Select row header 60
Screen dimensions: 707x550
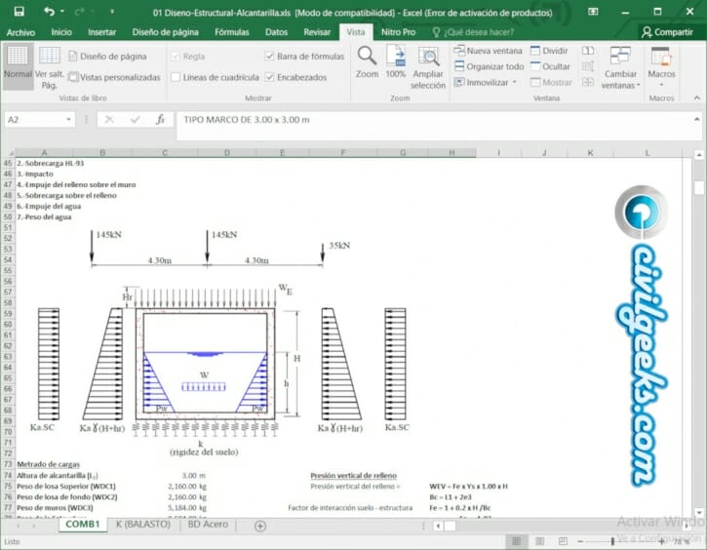(8, 324)
